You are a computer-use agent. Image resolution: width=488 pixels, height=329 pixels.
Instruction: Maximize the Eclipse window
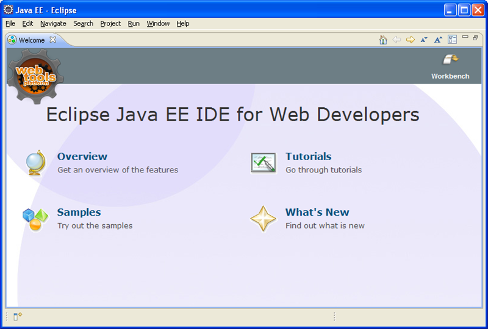click(464, 10)
